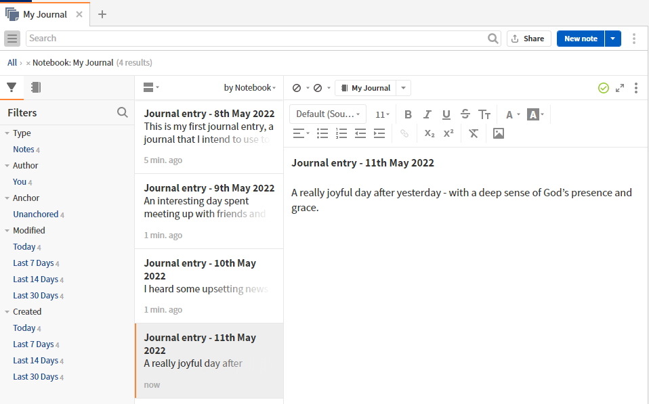Insert a numbered list

pos(341,133)
